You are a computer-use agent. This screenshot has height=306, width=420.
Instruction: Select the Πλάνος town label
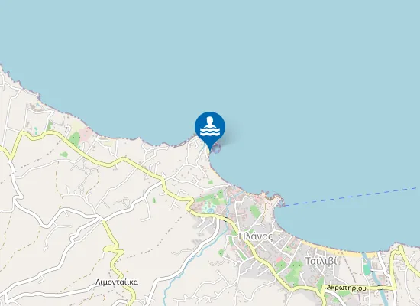pos(256,236)
